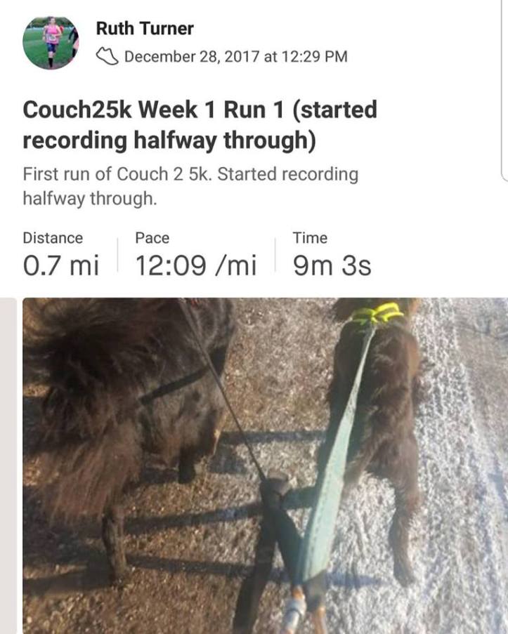The width and height of the screenshot is (508, 634).
Task: Tap the fluffy dark dog on the left
Action: (x=122, y=404)
